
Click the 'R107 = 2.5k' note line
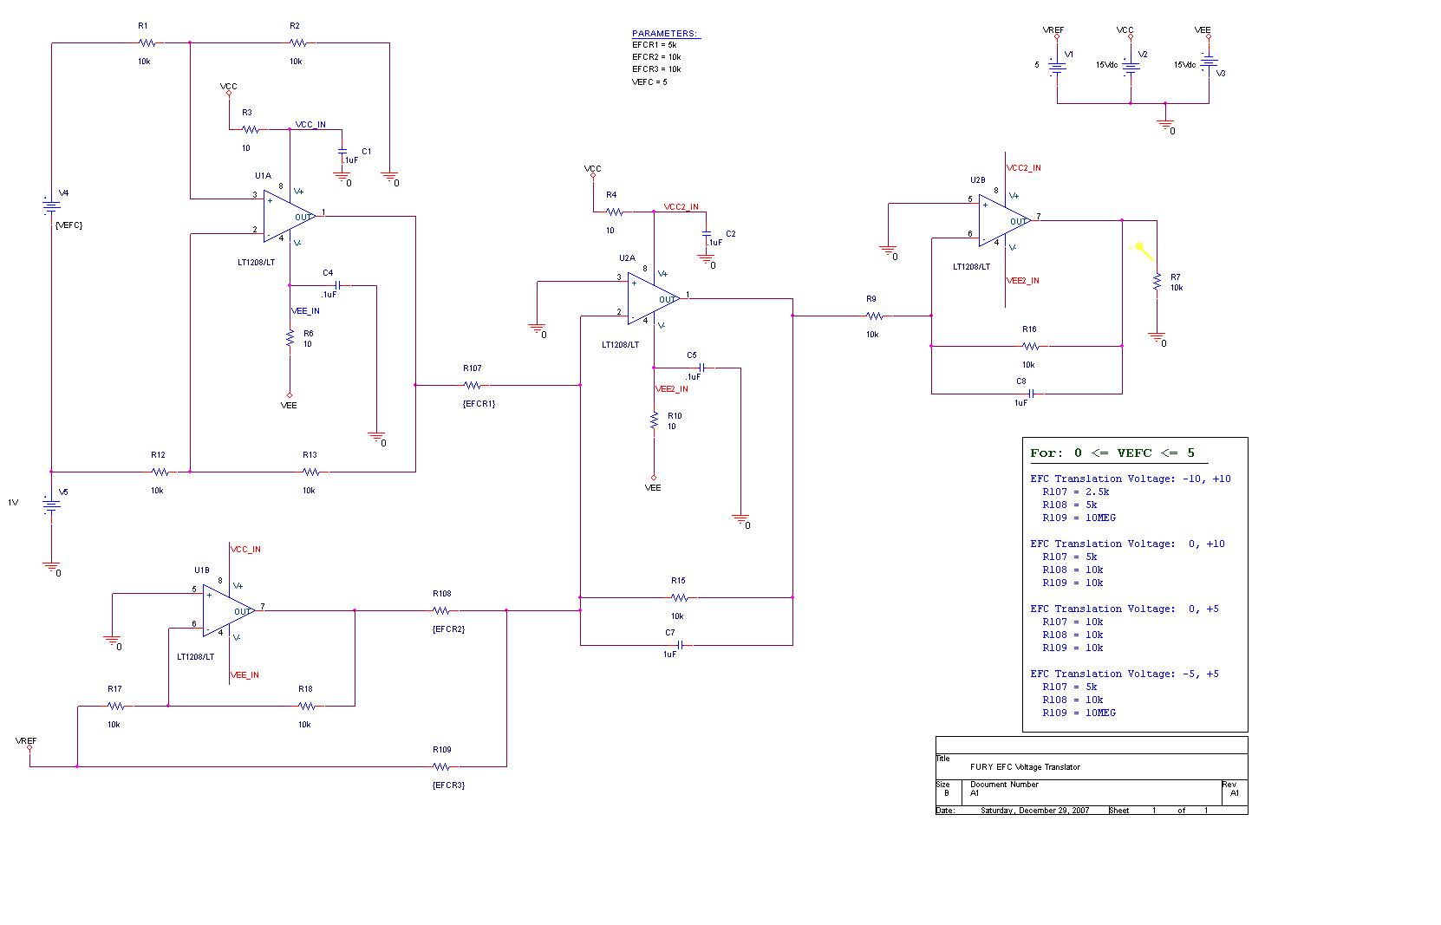[x=1076, y=492]
